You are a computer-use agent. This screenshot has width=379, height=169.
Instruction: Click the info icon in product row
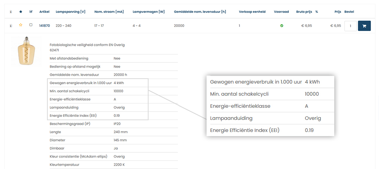[11, 26]
